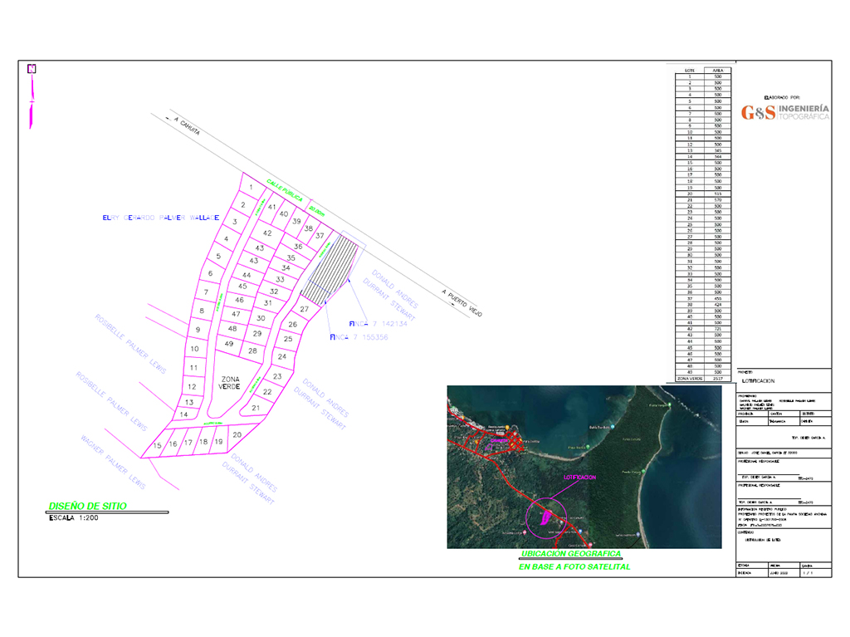Click lot 5 label on site plan
The height and width of the screenshot is (637, 850).
218,256
